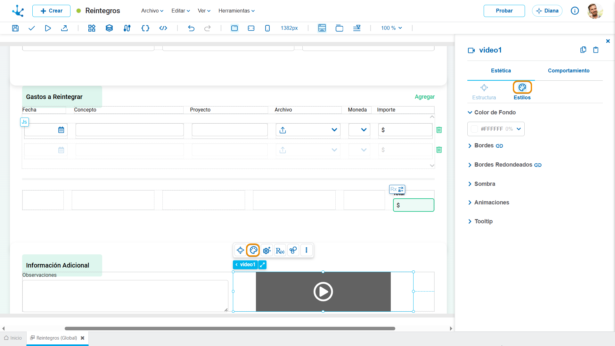Select the Estructura section
Screen dimensions: 615x346
484,92
